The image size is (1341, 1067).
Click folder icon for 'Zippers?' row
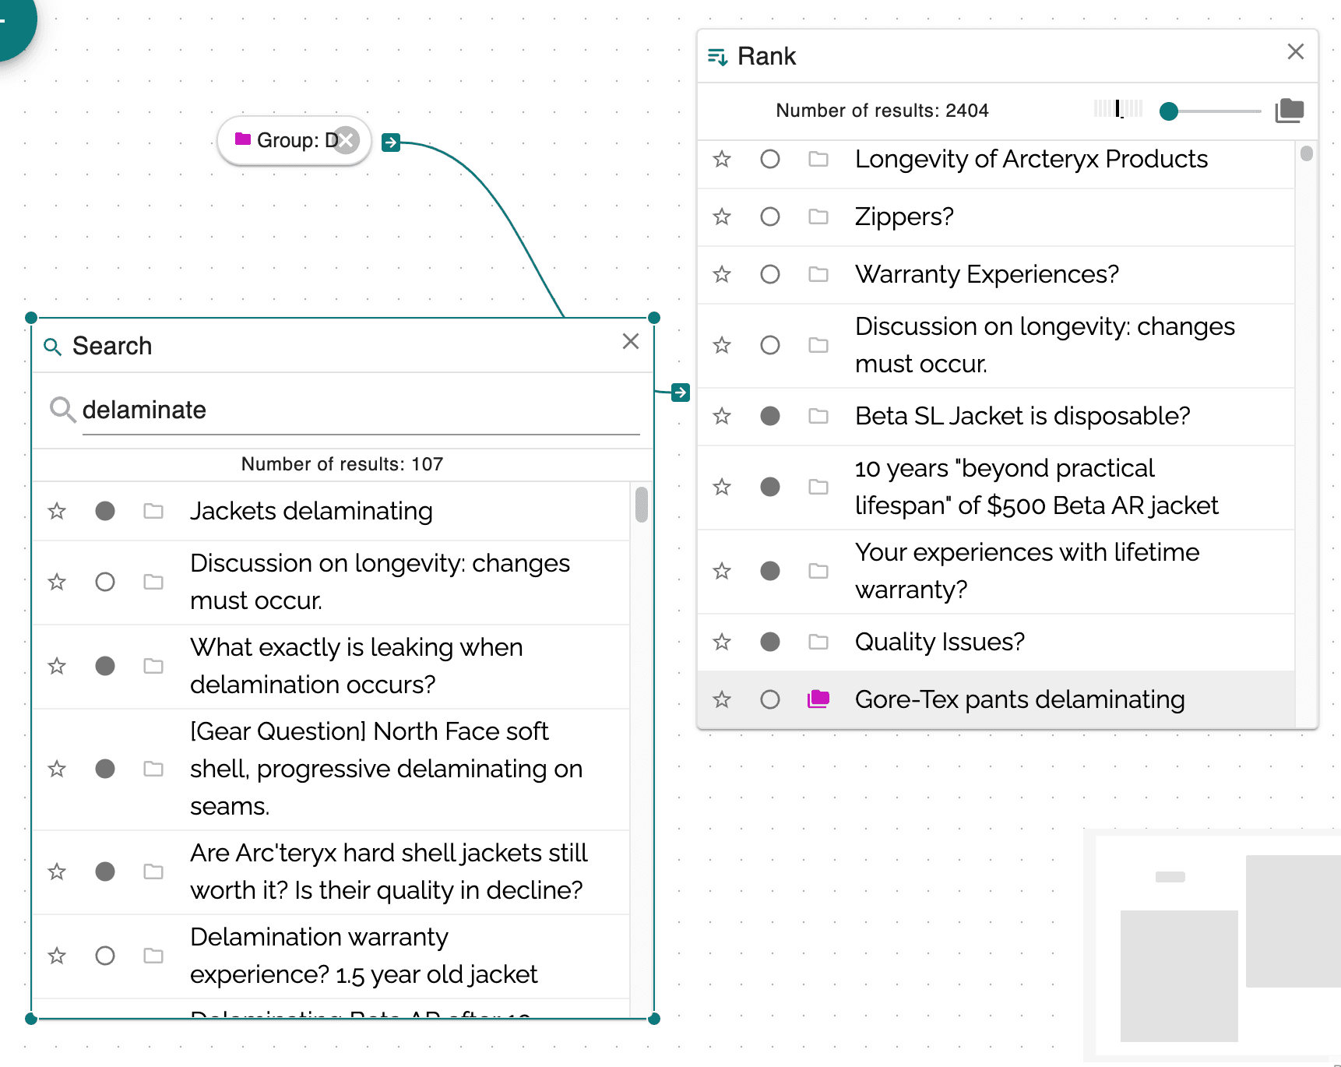818,217
